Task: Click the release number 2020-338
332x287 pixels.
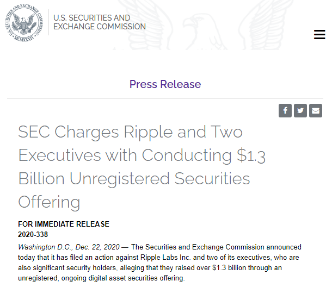Action: (x=33, y=235)
